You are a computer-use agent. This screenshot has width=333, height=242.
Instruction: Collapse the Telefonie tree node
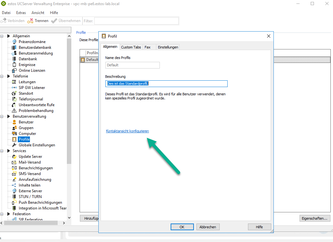coord(2,76)
